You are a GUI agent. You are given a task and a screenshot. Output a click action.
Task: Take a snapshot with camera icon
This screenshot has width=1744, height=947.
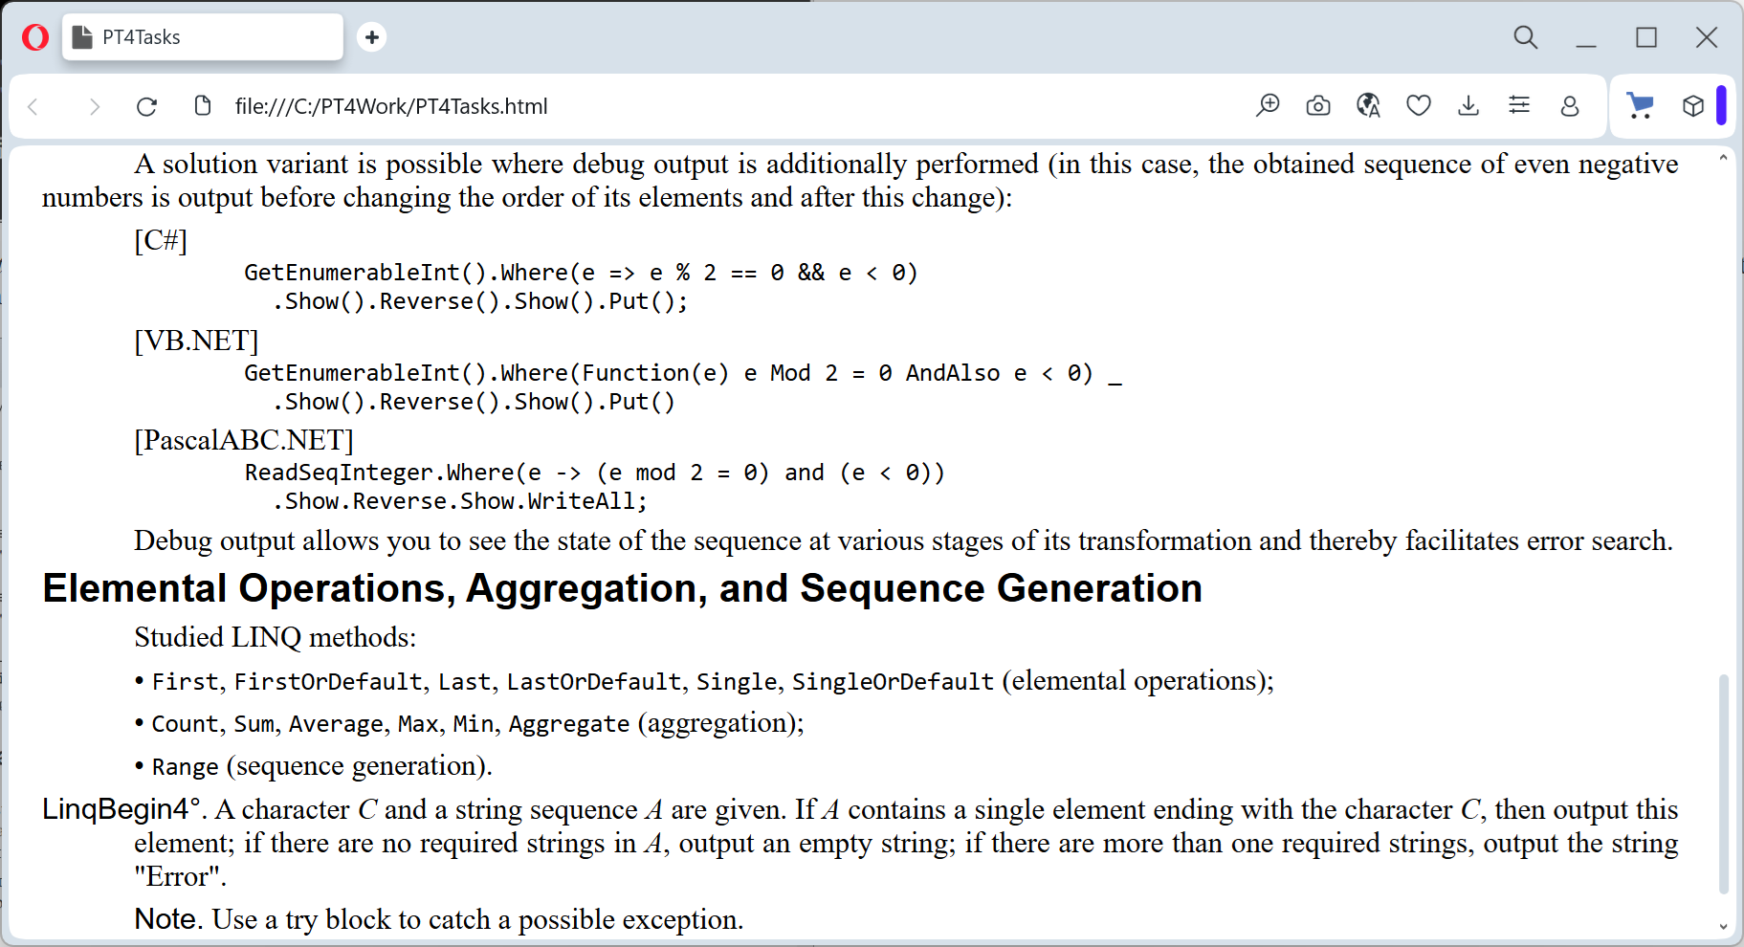click(1317, 105)
